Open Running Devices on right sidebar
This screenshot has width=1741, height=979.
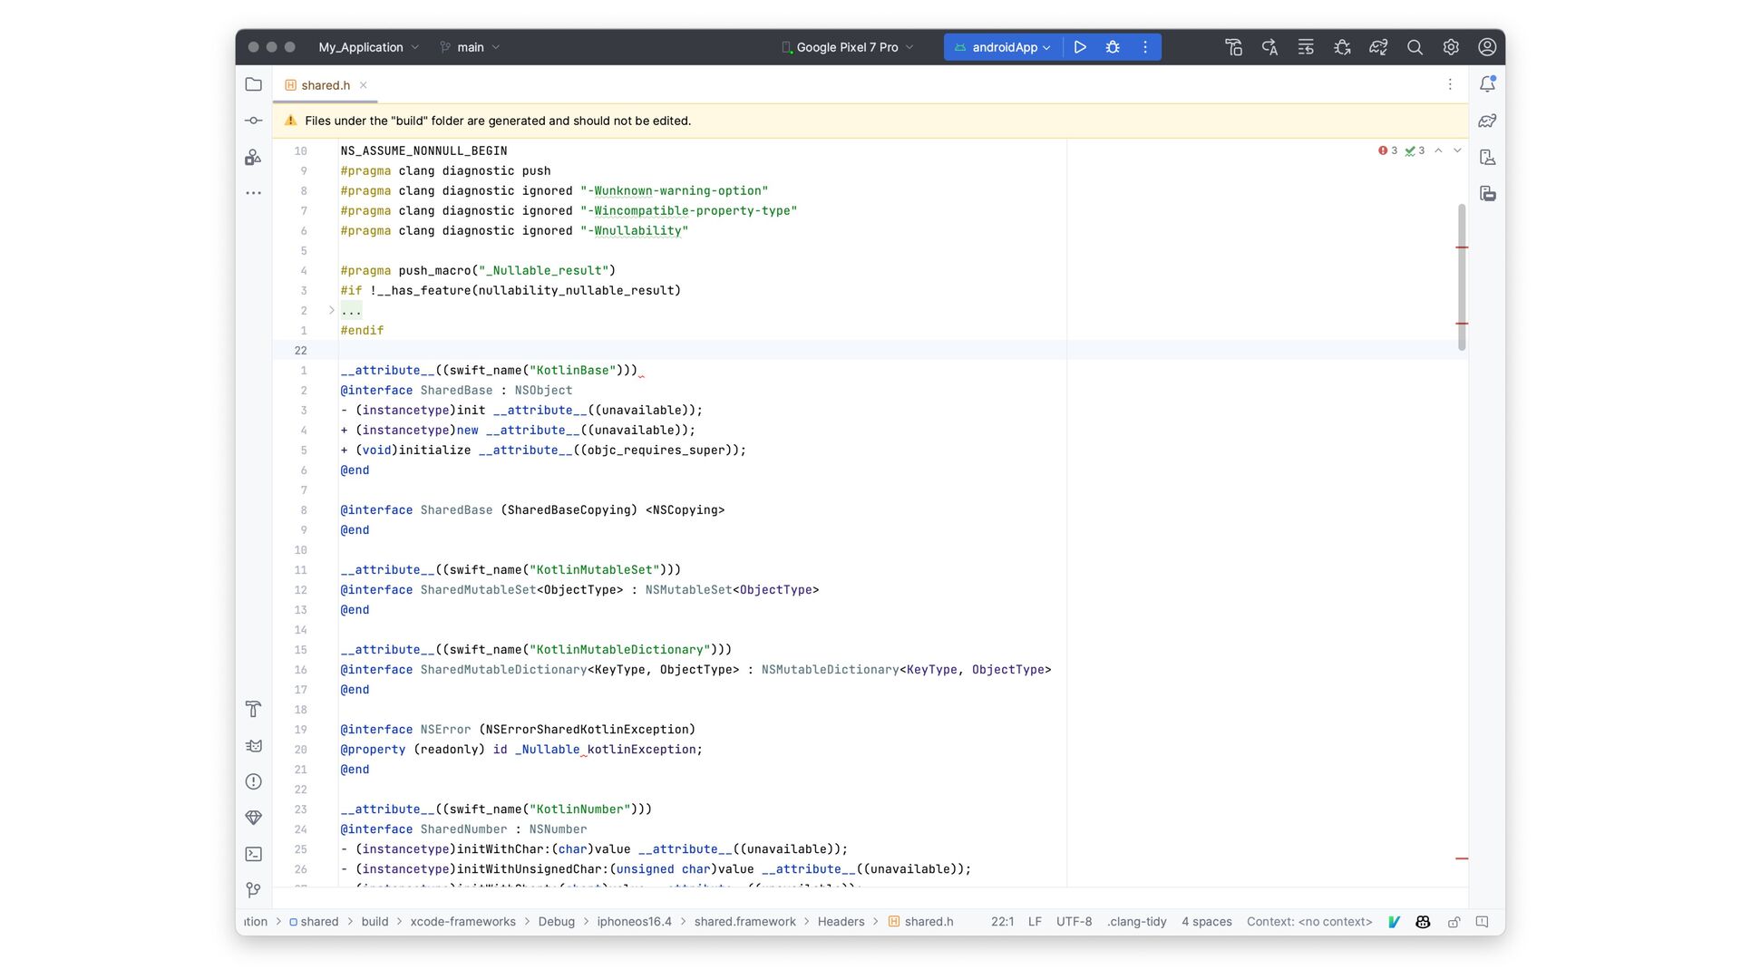click(x=1487, y=193)
